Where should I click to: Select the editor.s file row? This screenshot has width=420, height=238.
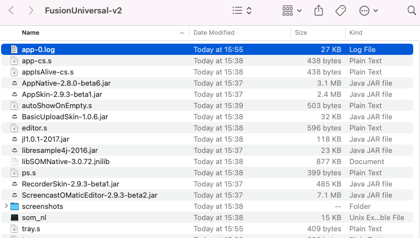click(x=34, y=128)
